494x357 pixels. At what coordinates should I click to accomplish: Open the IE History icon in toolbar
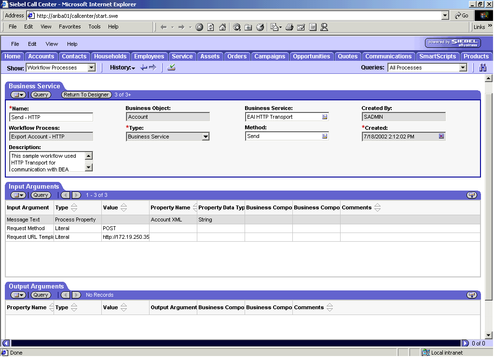point(260,27)
